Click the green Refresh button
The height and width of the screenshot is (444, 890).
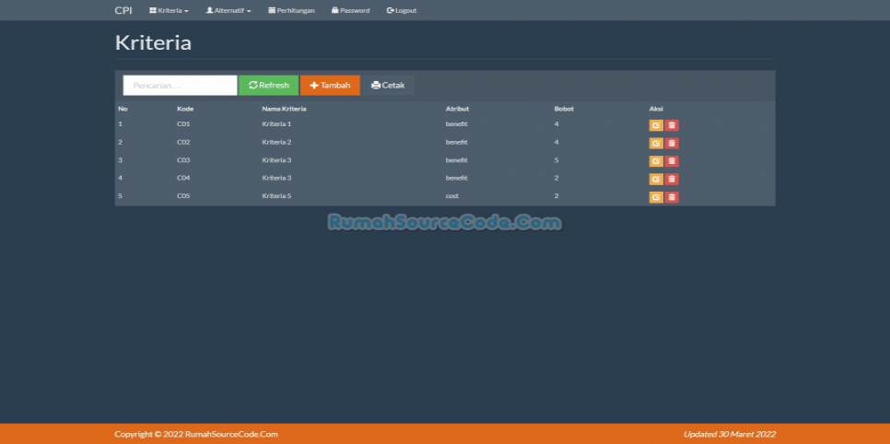coord(269,86)
